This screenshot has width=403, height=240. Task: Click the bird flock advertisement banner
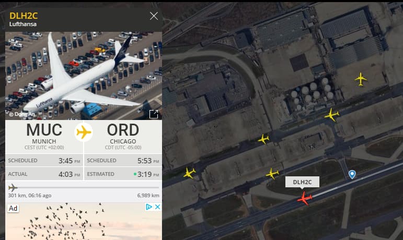click(x=84, y=222)
